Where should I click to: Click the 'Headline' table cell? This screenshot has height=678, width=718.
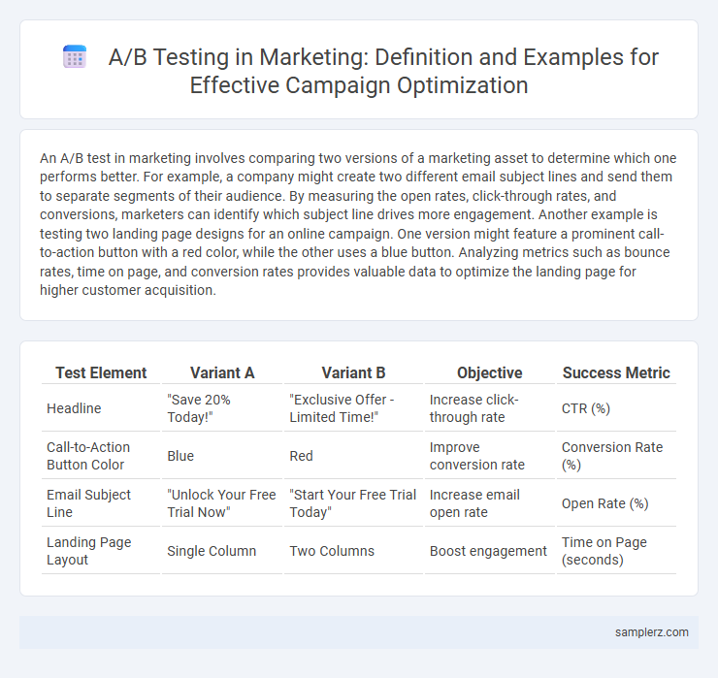[101, 408]
